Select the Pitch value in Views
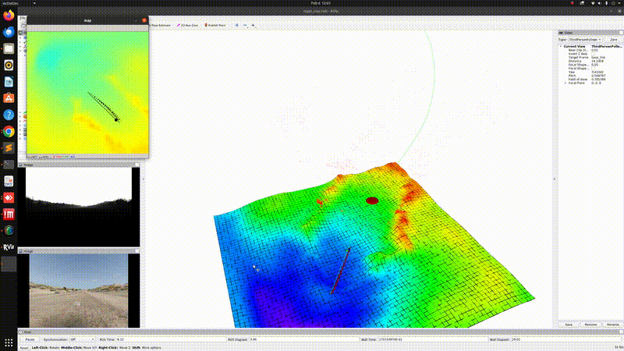Image resolution: width=624 pixels, height=351 pixels. pyautogui.click(x=598, y=76)
